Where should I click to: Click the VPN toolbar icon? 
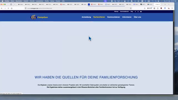pyautogui.click(x=150, y=8)
